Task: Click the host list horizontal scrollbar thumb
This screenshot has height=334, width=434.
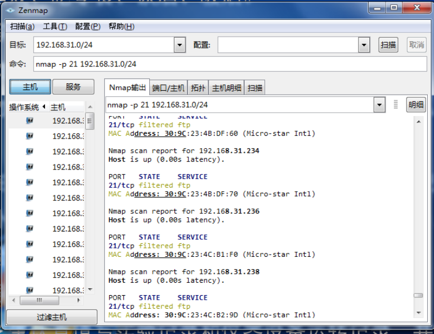Action: [x=39, y=300]
